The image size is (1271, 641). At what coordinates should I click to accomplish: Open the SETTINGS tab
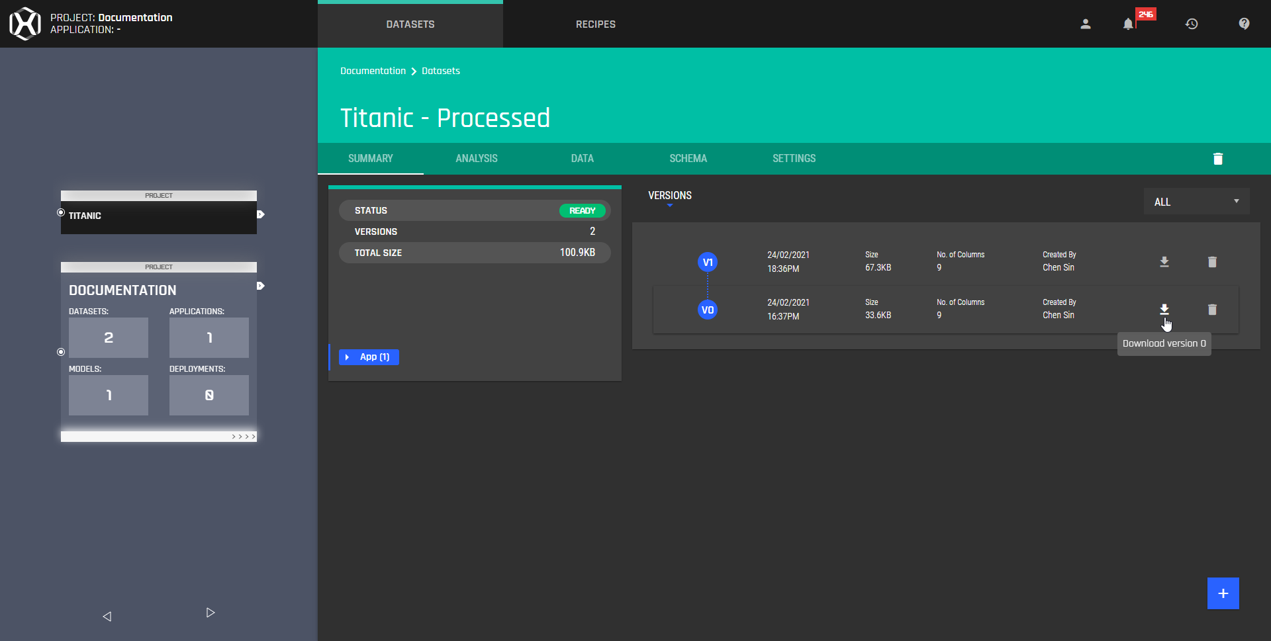(x=794, y=159)
